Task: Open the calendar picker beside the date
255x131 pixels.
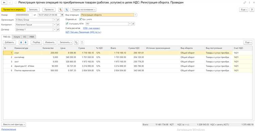Action: pos(62,15)
